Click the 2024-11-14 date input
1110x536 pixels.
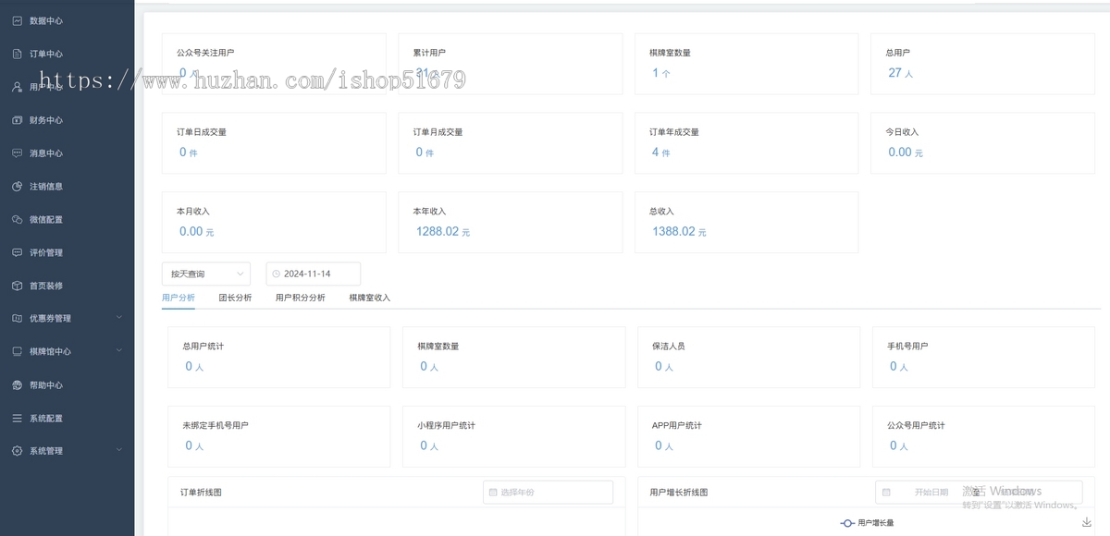coord(314,274)
